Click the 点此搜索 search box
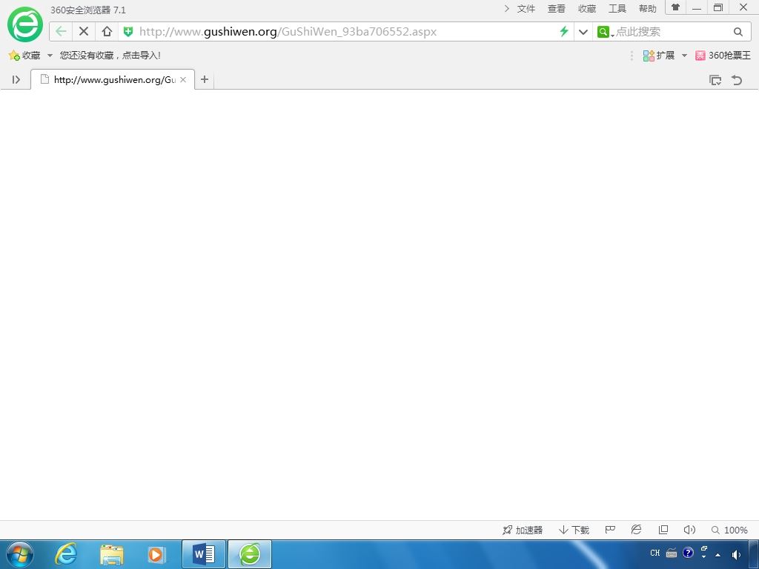This screenshot has height=569, width=759. [672, 32]
